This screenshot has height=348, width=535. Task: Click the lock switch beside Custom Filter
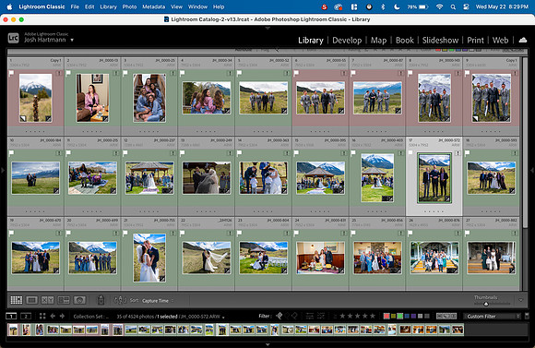pyautogui.click(x=527, y=315)
